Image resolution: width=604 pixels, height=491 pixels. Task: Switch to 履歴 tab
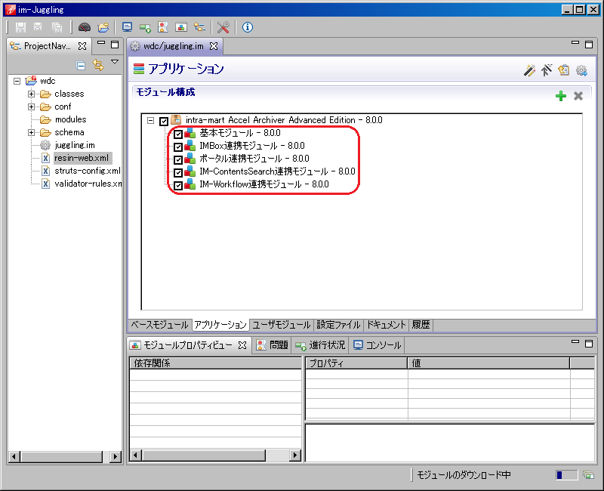421,325
